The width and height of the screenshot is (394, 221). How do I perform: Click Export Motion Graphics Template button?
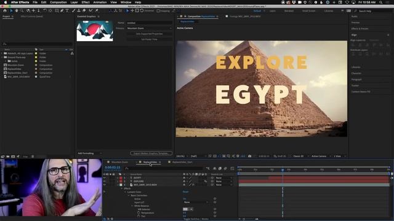pyautogui.click(x=151, y=153)
